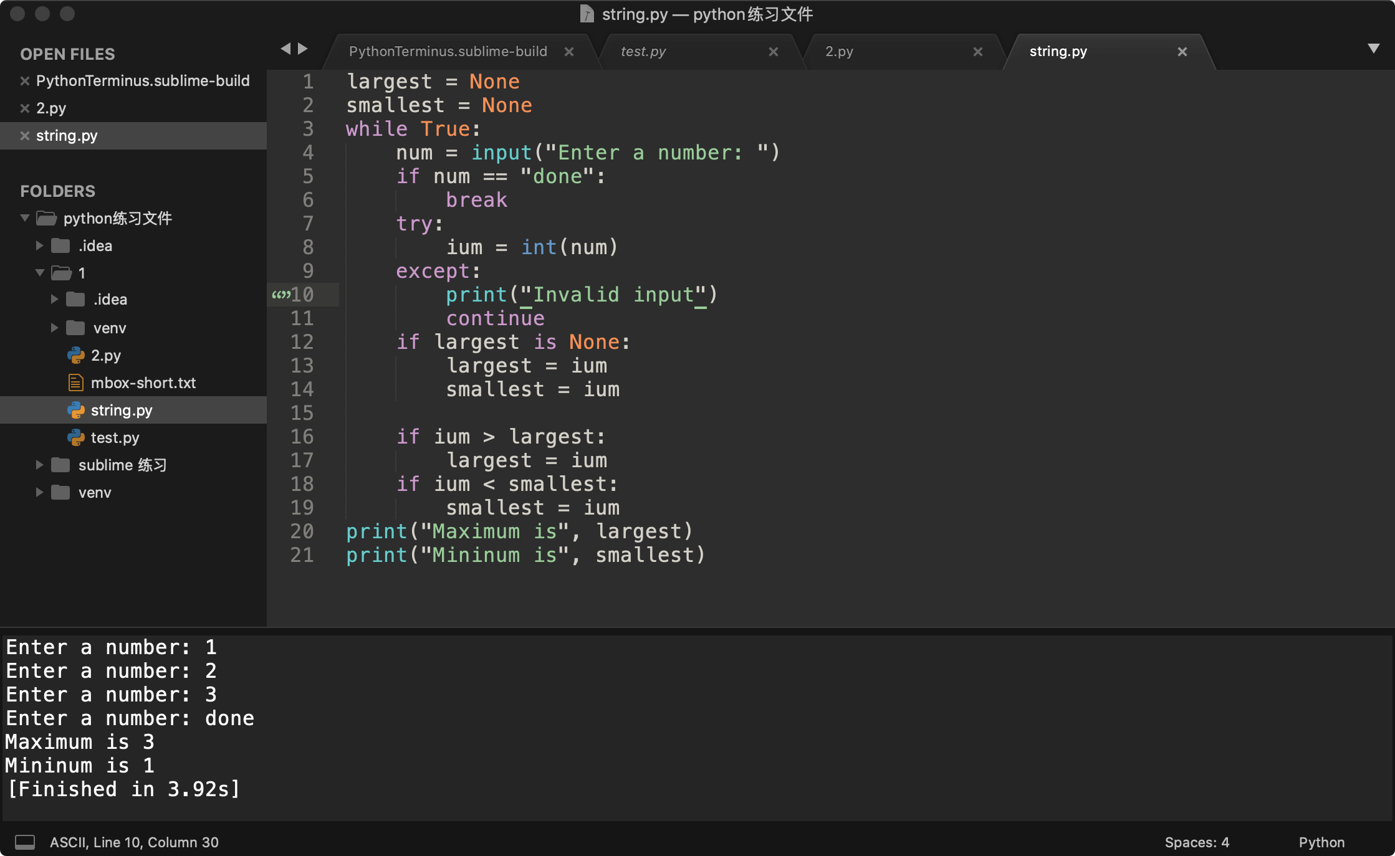The image size is (1395, 856).
Task: Expand the sublime 练习 folder
Action: coord(39,465)
